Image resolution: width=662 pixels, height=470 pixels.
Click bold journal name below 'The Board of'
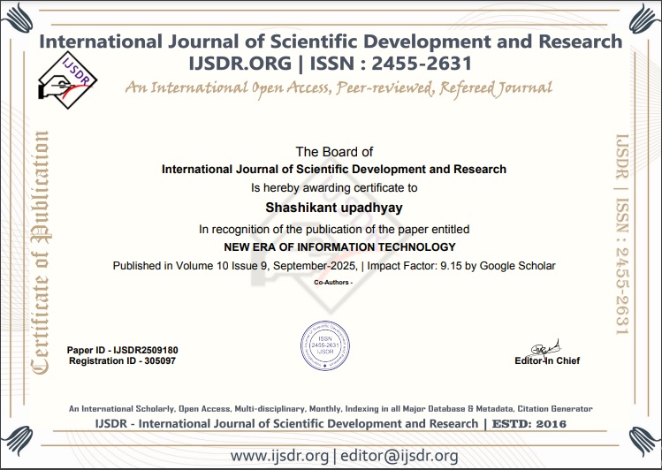334,170
